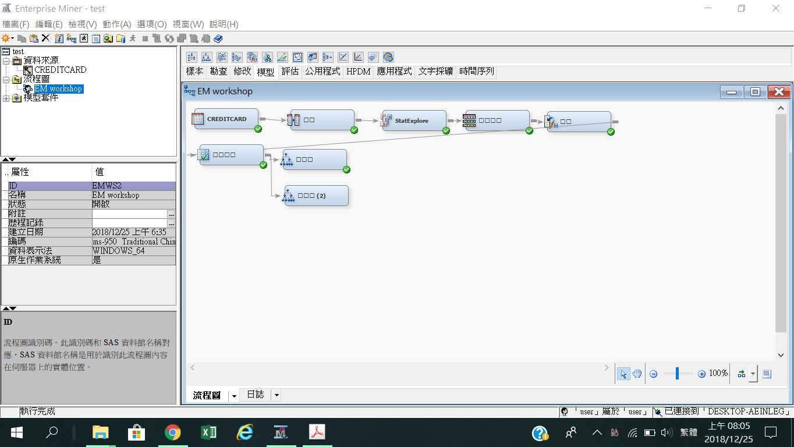Activate the arrow pointer selection mode

[x=623, y=374]
